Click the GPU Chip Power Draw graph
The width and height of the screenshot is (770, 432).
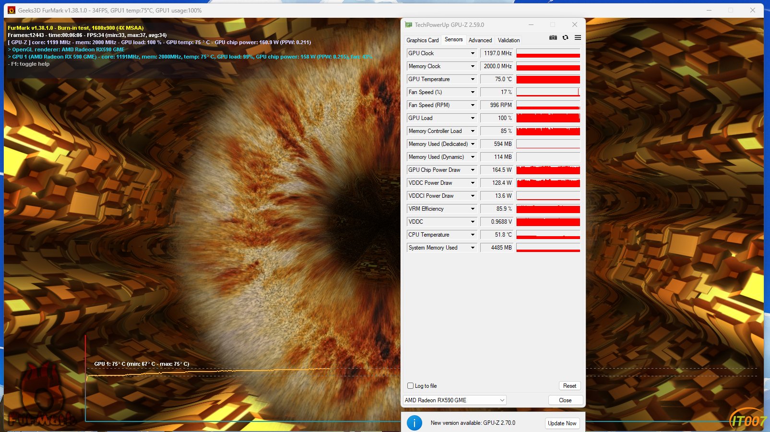(x=548, y=170)
